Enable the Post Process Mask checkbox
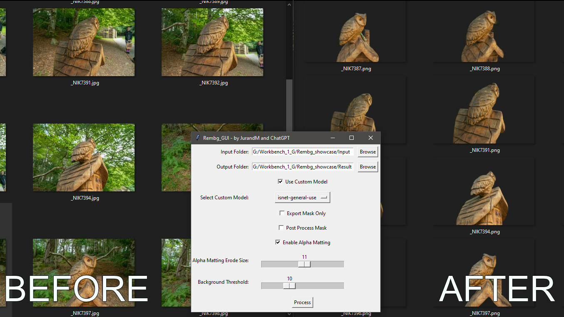The height and width of the screenshot is (317, 564). click(x=281, y=228)
